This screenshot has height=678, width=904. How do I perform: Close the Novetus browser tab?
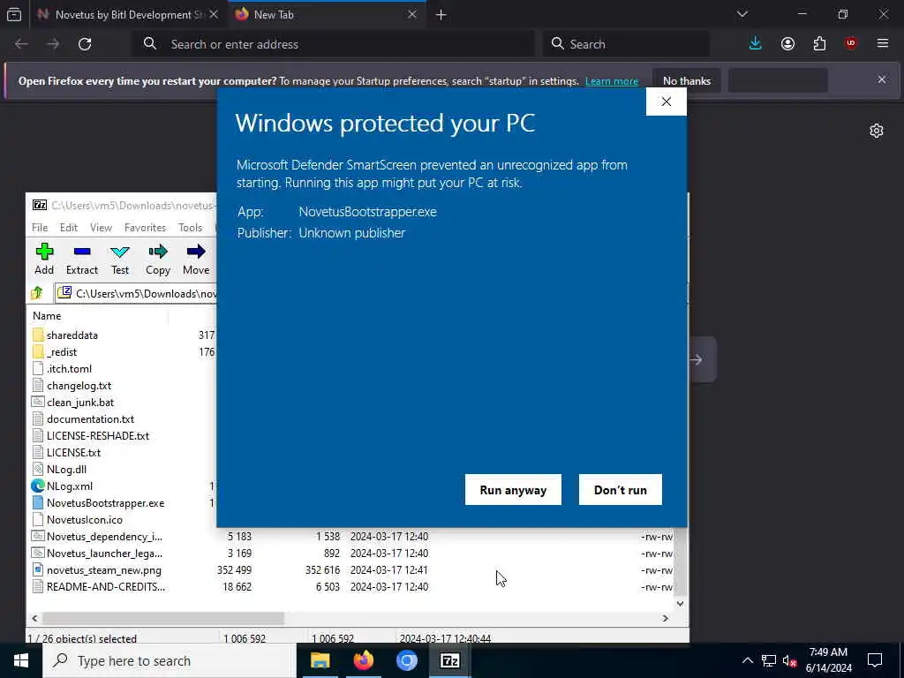click(214, 14)
